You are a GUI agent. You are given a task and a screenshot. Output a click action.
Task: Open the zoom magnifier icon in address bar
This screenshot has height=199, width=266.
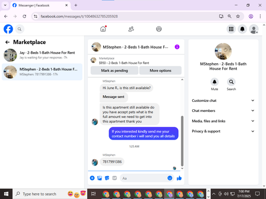(229, 16)
